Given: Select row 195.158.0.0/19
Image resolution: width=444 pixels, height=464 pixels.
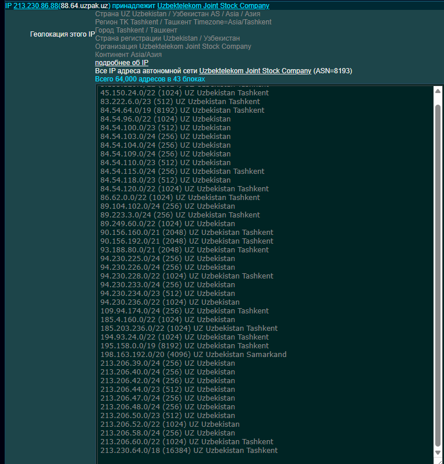Looking at the screenshot, I should point(184,346).
